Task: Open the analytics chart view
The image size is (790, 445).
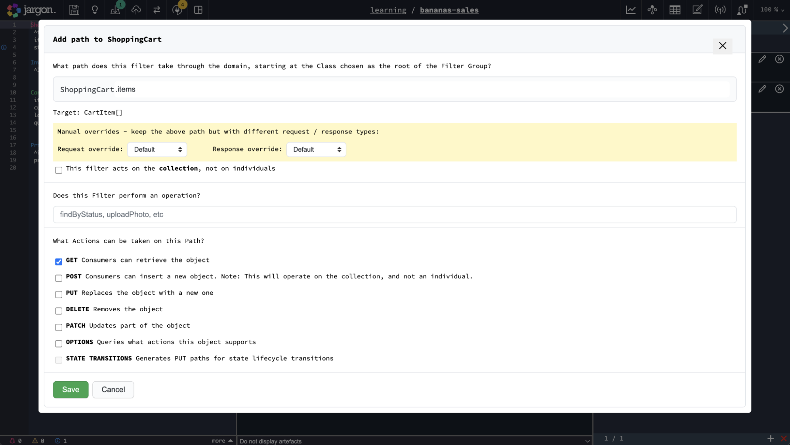Action: click(x=631, y=10)
